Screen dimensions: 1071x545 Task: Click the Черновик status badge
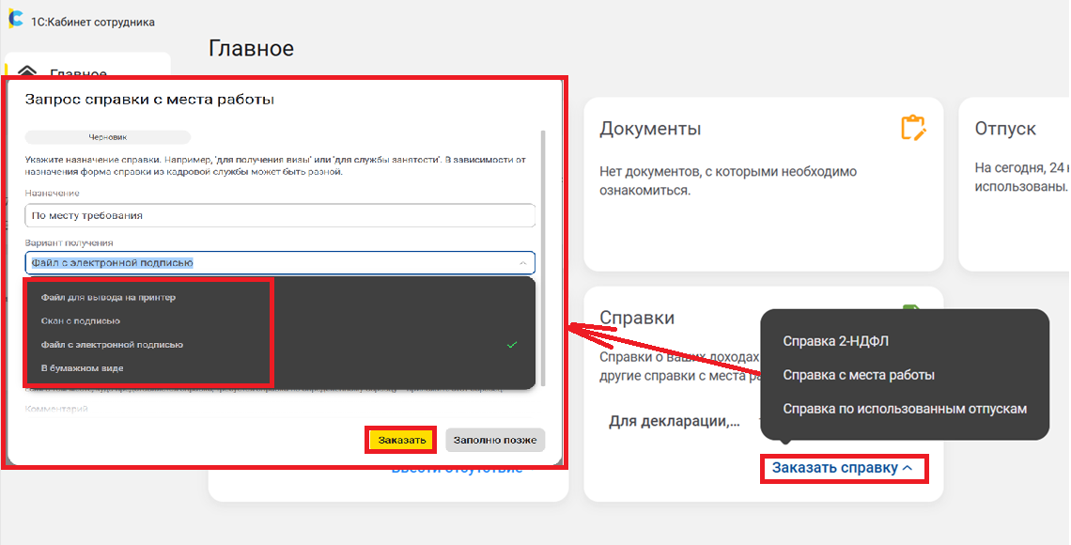108,137
